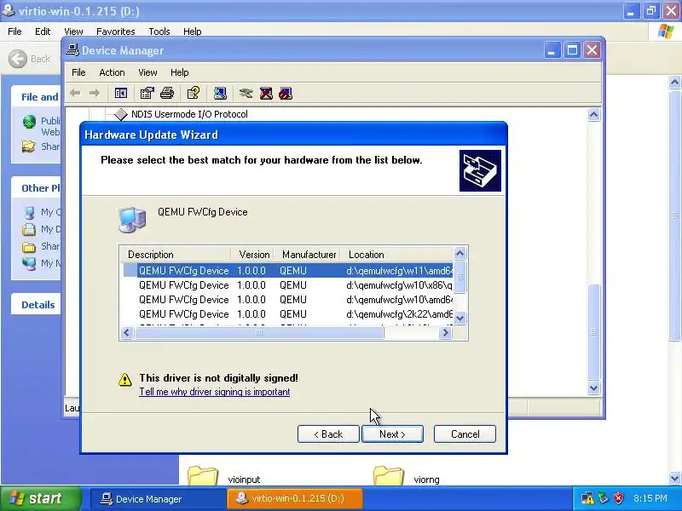Click Device Manager tree scroll down arrow
682x511 pixels.
[x=593, y=388]
